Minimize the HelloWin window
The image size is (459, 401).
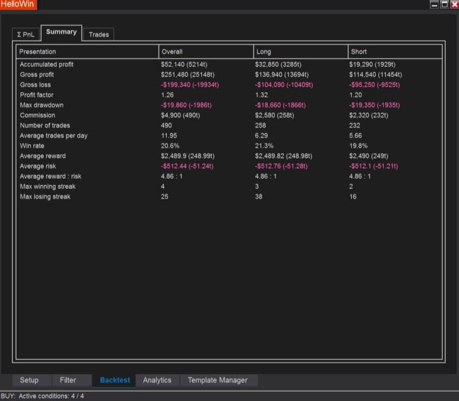pos(434,4)
